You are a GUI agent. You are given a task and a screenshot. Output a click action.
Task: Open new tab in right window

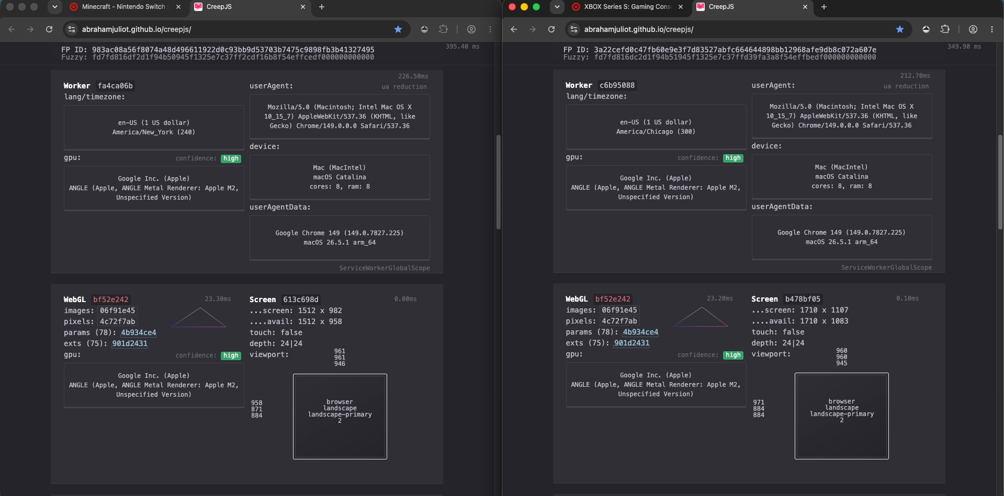point(824,7)
